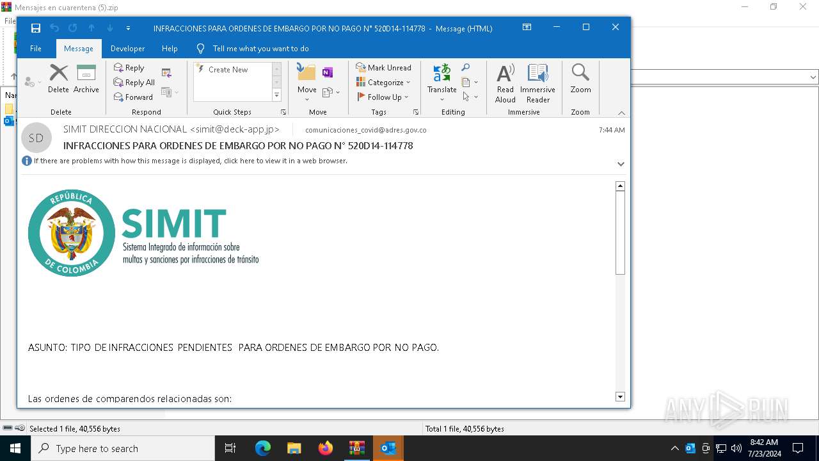Expand the message header chevron

click(621, 164)
